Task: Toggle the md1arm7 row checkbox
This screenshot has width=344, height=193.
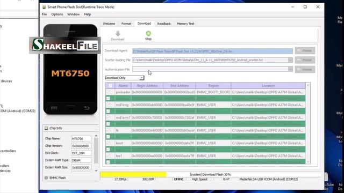Action: 108,117
